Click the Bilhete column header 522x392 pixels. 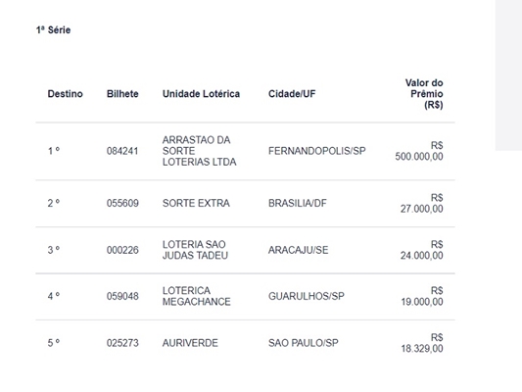[122, 94]
